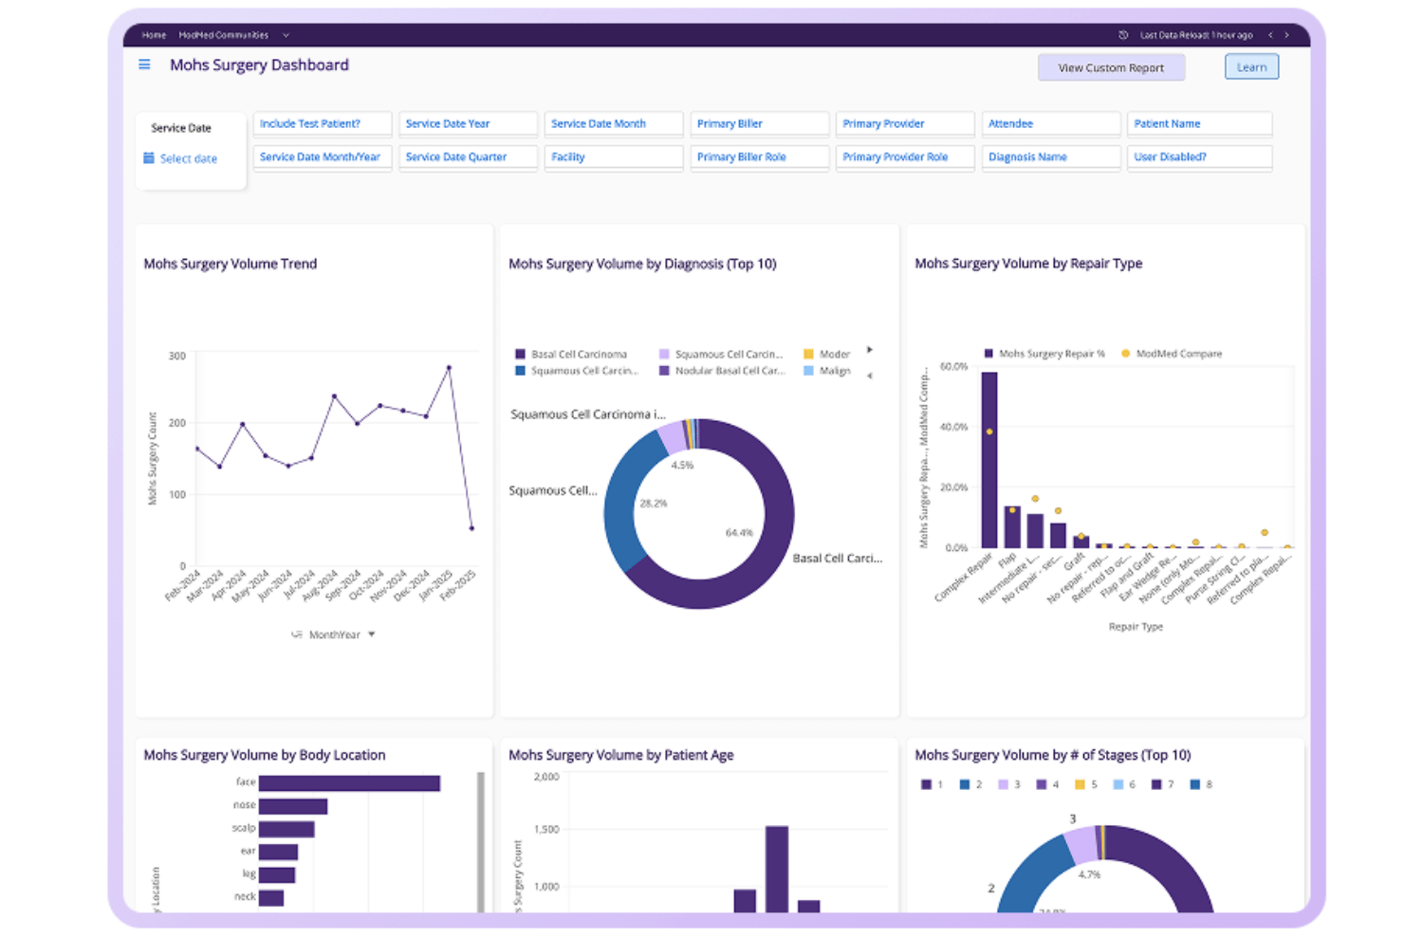Open the Primary Biller filter
This screenshot has width=1404, height=936.
[x=760, y=124]
